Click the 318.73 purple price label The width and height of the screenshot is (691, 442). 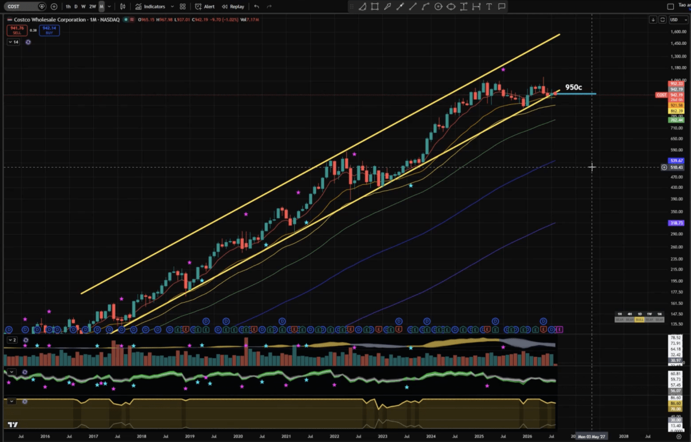[675, 223]
